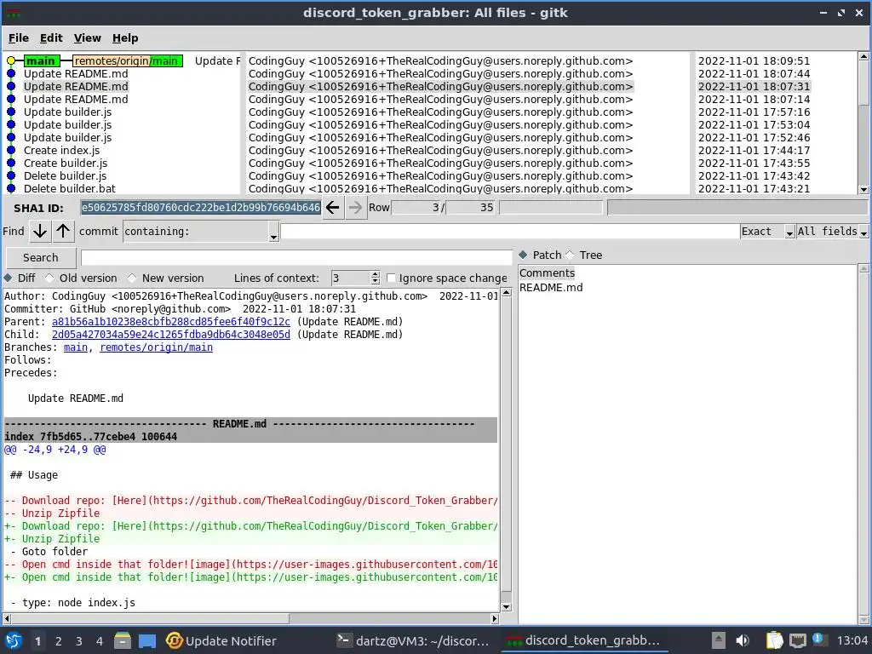This screenshot has width=872, height=654.
Task: Select commit dated 2022-11-01 17:57:16
Action: 754,112
